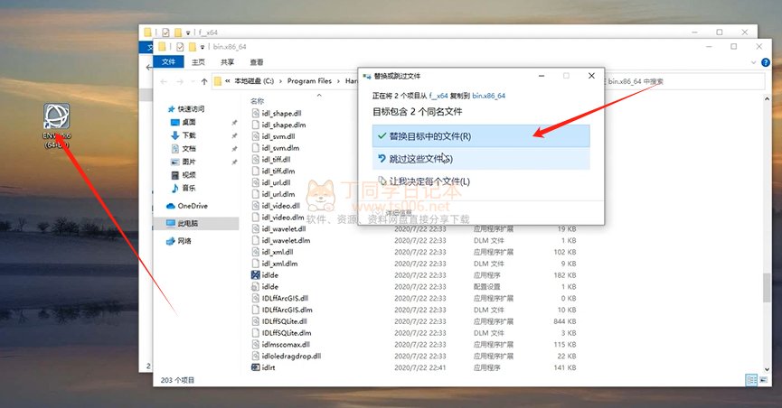Open the quick access toolbar dropdown arrow
This screenshot has height=408, width=782.
203,47
